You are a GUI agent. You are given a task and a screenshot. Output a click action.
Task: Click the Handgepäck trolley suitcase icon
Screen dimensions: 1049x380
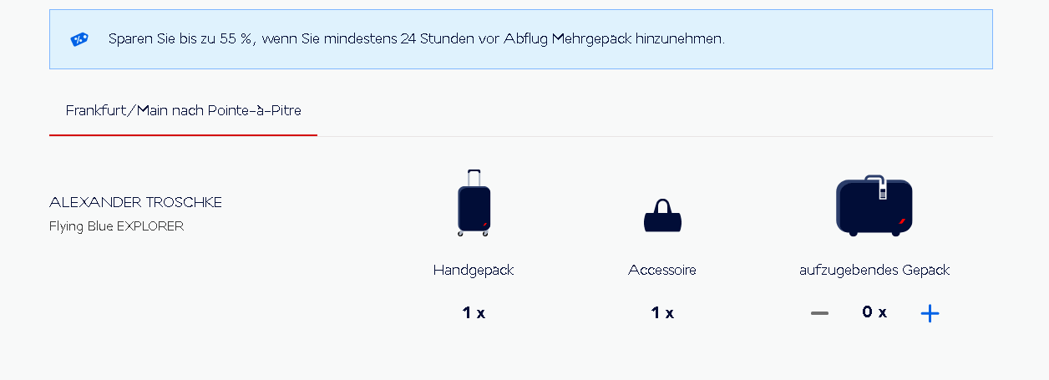pyautogui.click(x=474, y=203)
